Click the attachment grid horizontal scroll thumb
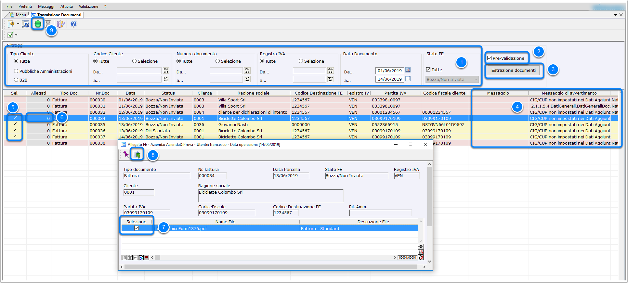The image size is (628, 283). tap(157, 257)
